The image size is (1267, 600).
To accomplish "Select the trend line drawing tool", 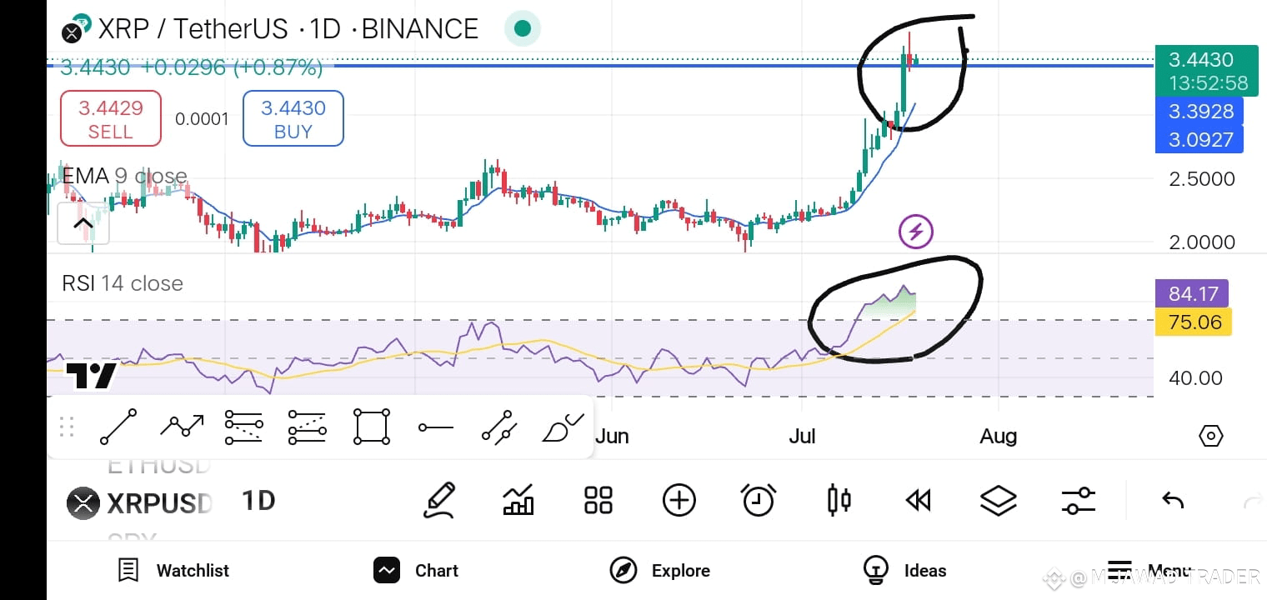I will click(x=118, y=427).
